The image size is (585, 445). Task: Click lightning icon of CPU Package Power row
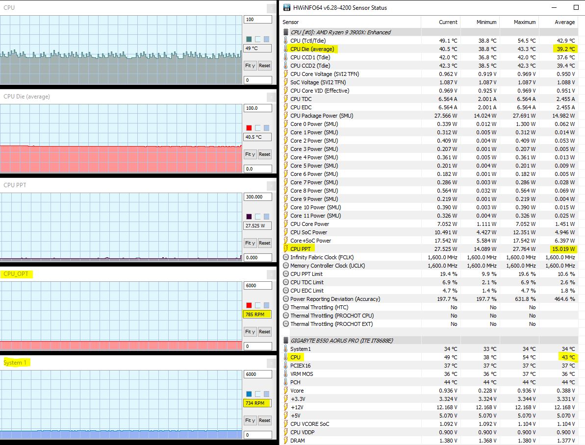point(286,116)
